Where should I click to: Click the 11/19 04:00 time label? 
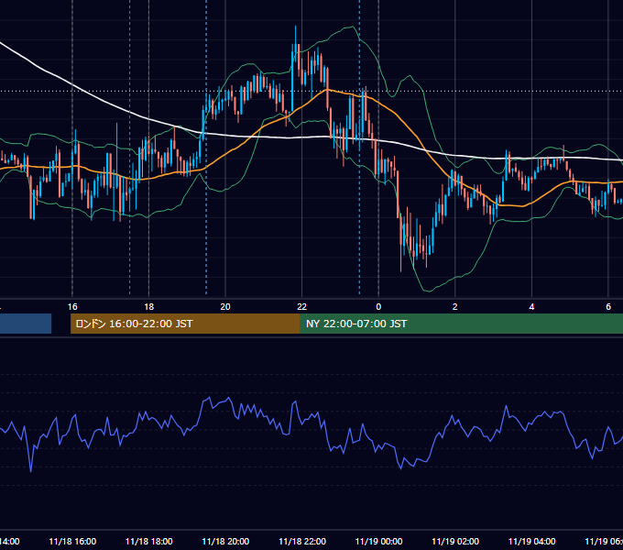click(531, 542)
